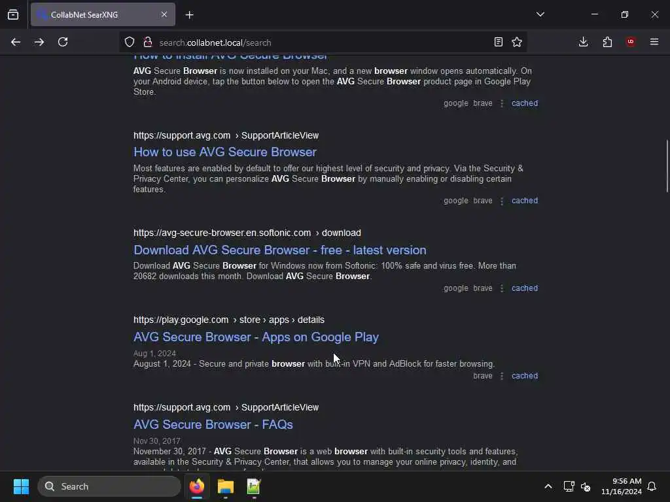Open green notepad app on taskbar

click(254, 486)
